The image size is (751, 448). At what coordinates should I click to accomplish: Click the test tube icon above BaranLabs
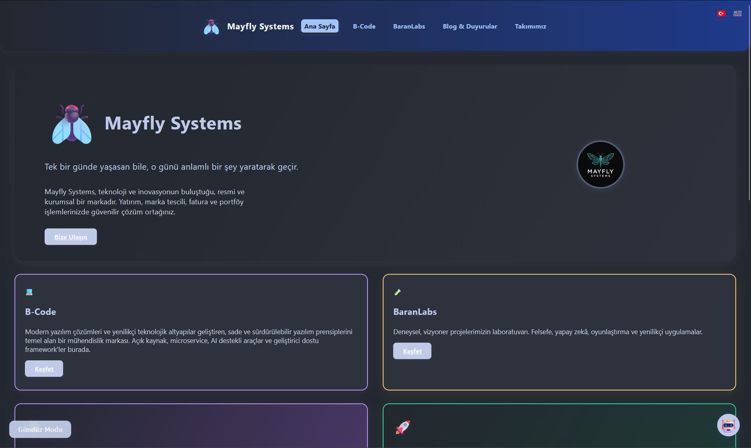coord(398,292)
